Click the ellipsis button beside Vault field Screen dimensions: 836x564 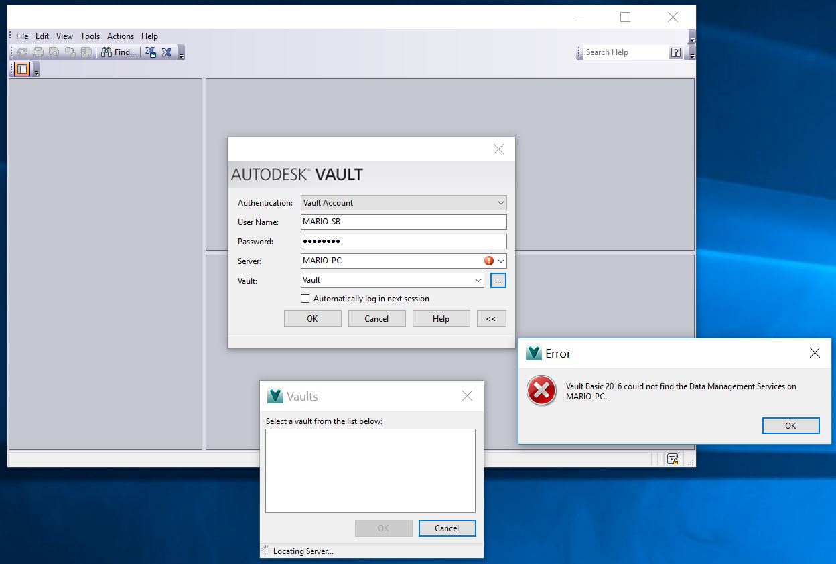click(x=498, y=280)
